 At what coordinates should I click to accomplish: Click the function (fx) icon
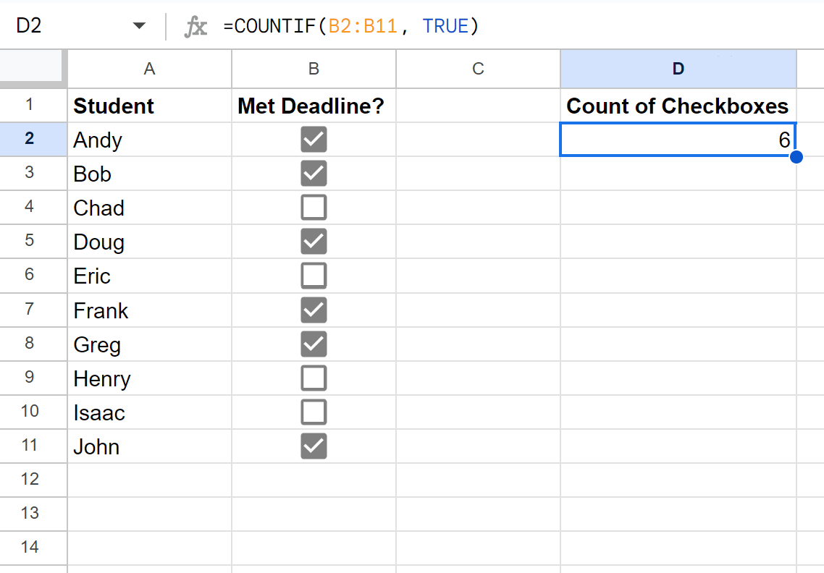coord(196,25)
